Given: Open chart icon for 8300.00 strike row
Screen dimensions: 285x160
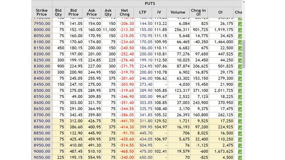Looking at the screenshot, I should [240, 67].
